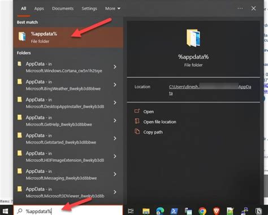268x215 pixels.
Task: Open Microsoft Edge from the taskbar
Action: 160,211
